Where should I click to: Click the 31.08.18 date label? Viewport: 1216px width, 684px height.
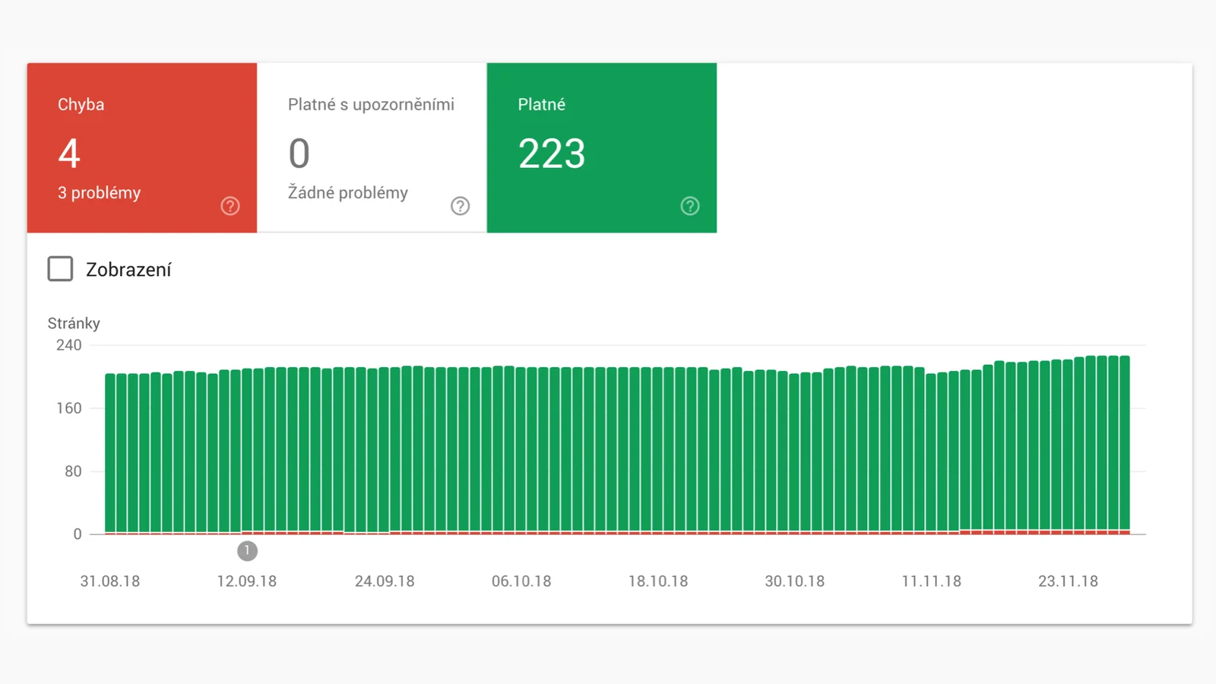click(110, 581)
